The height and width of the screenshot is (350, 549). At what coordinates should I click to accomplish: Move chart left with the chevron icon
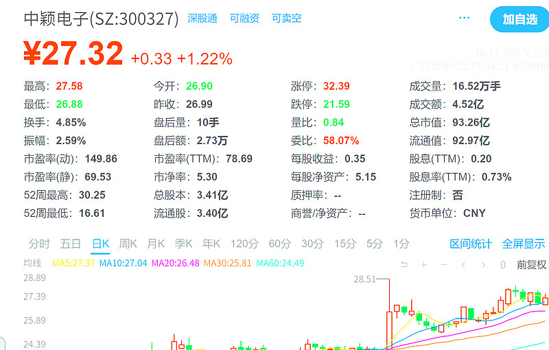tap(463, 265)
